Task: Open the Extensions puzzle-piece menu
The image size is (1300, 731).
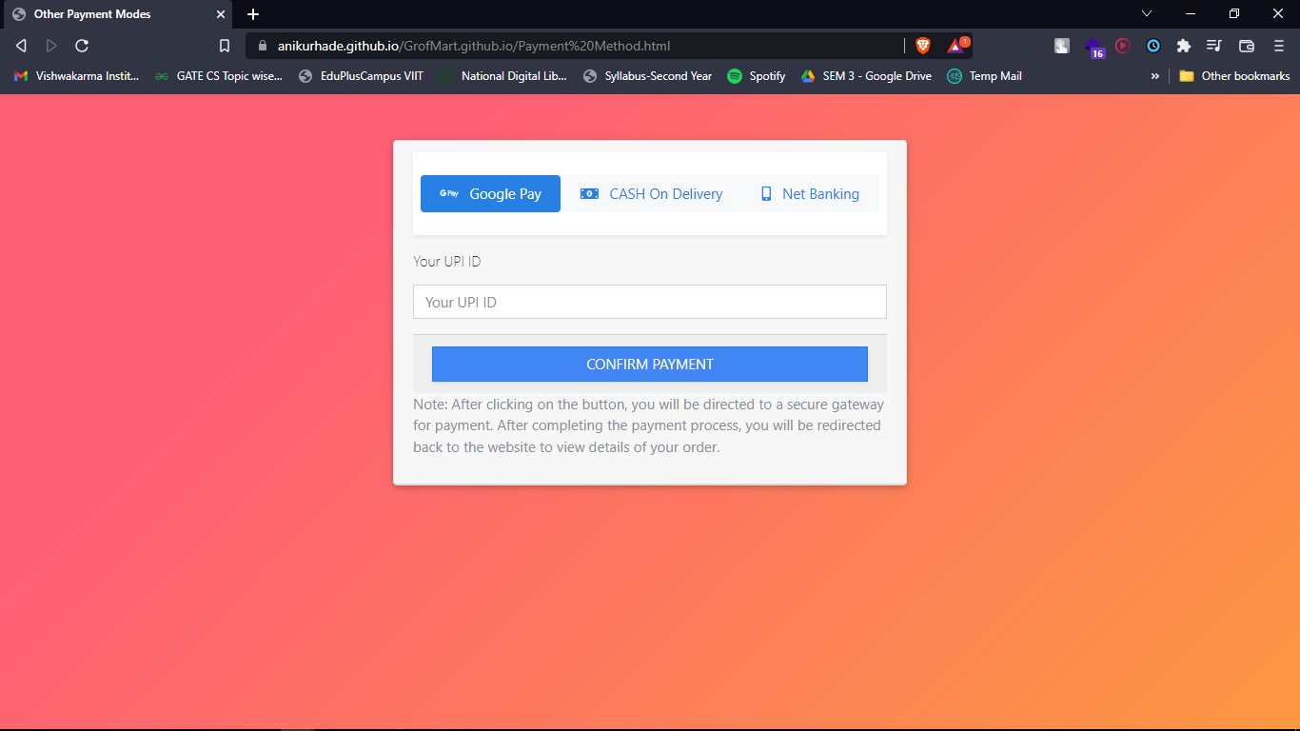Action: (1184, 46)
